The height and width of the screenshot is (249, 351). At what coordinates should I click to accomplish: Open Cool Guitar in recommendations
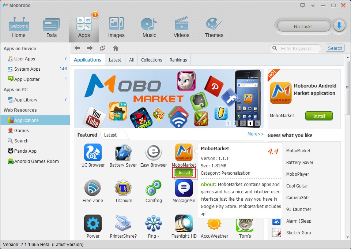point(297,186)
